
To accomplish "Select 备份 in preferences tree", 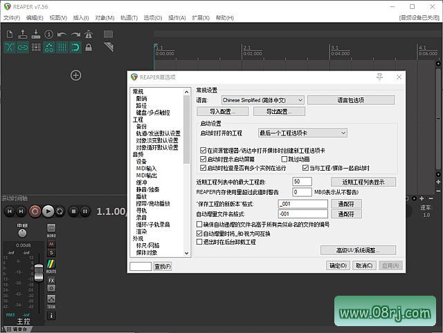I will click(x=141, y=126).
